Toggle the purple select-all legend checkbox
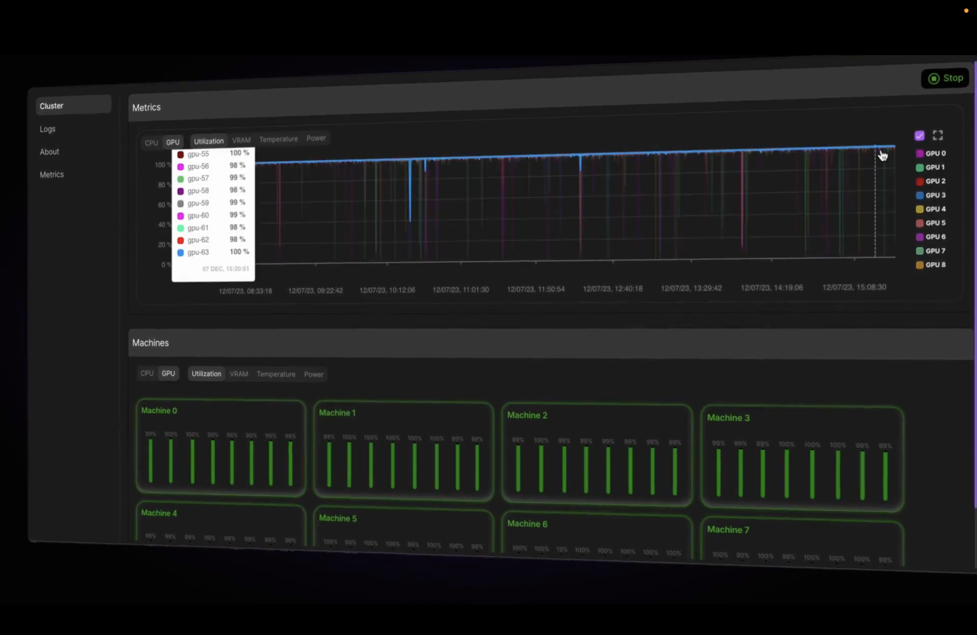Viewport: 977px width, 635px height. point(920,136)
